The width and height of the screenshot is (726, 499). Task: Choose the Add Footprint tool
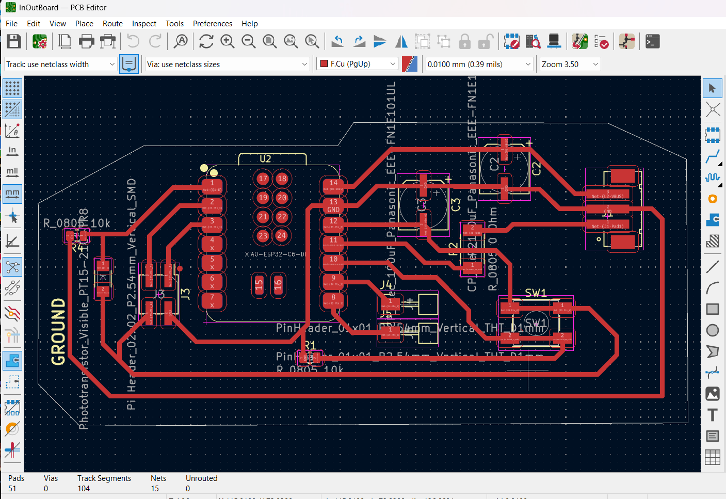tap(713, 135)
